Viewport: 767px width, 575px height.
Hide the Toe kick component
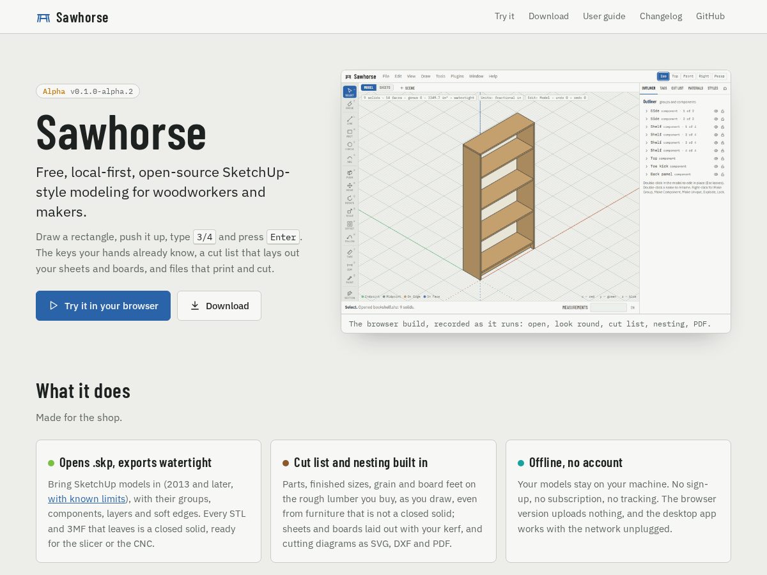coord(716,167)
